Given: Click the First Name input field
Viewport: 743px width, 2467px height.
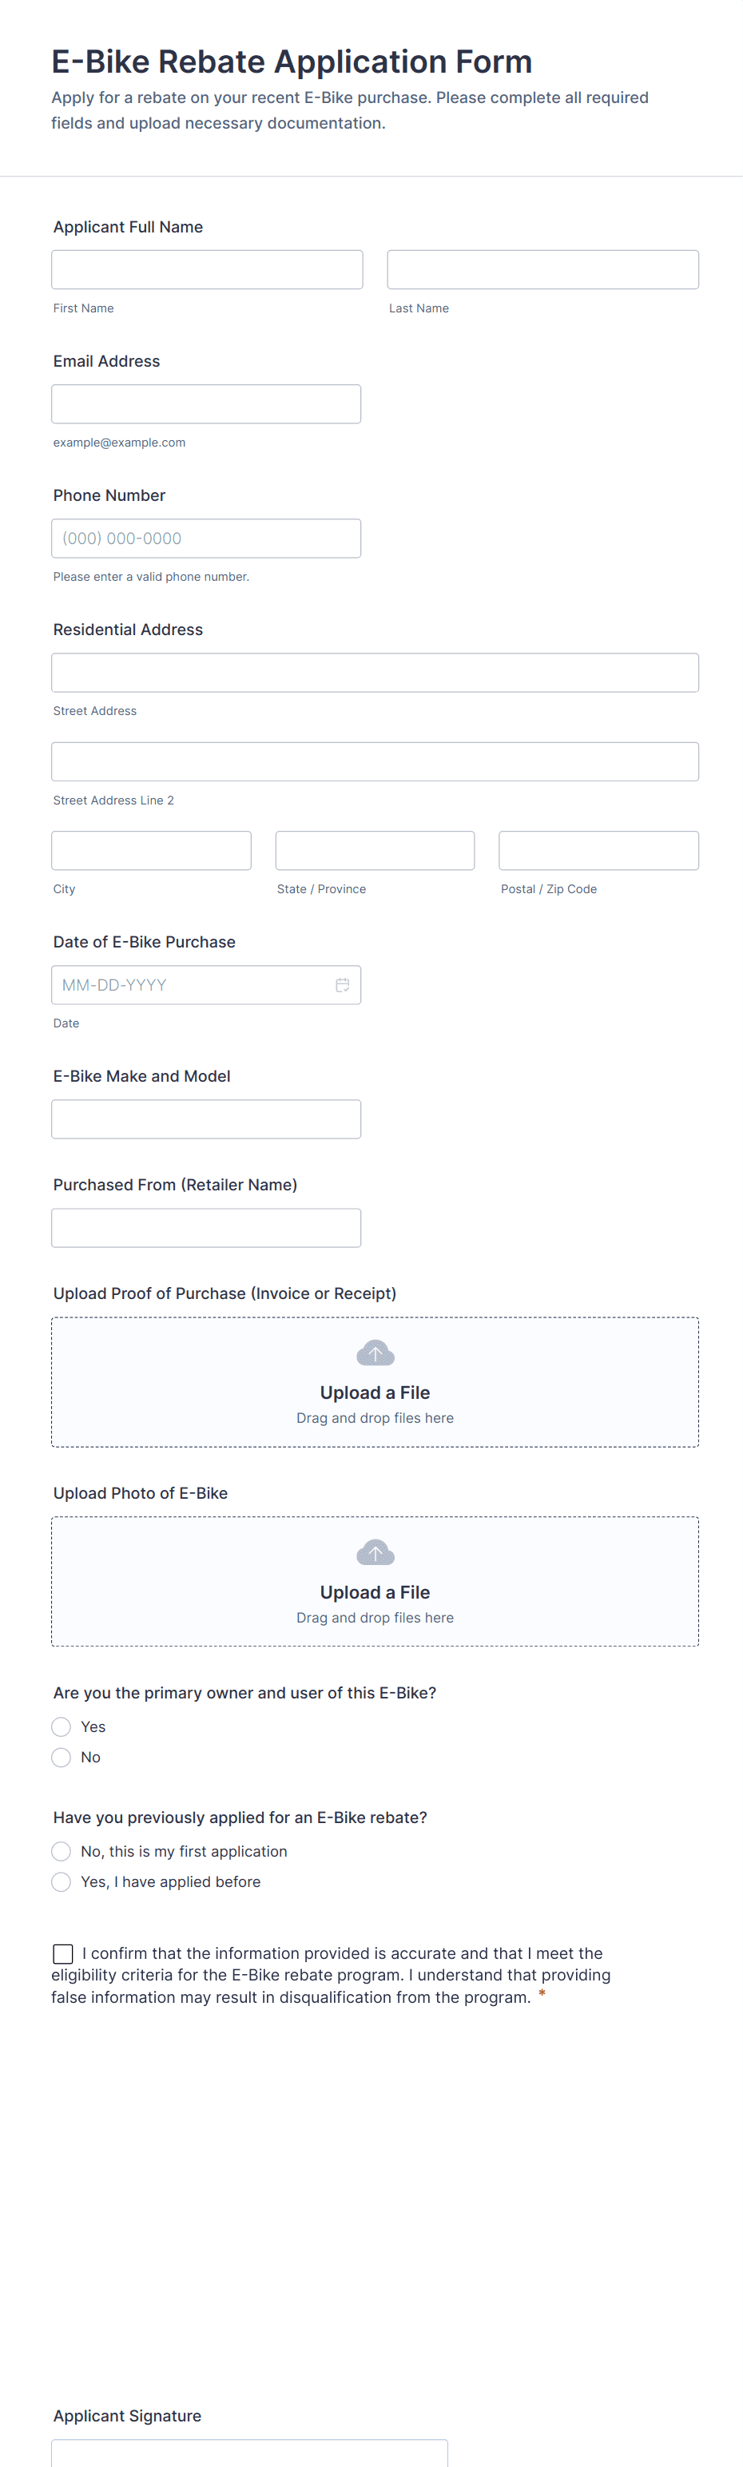Looking at the screenshot, I should 207,270.
